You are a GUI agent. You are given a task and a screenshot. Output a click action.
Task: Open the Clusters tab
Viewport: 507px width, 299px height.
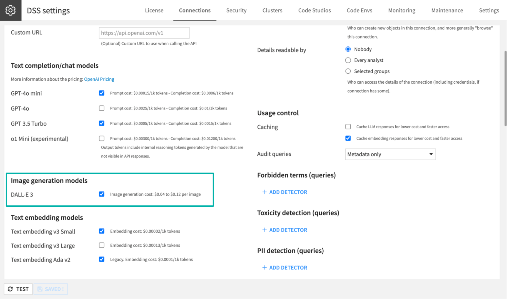coord(272,10)
